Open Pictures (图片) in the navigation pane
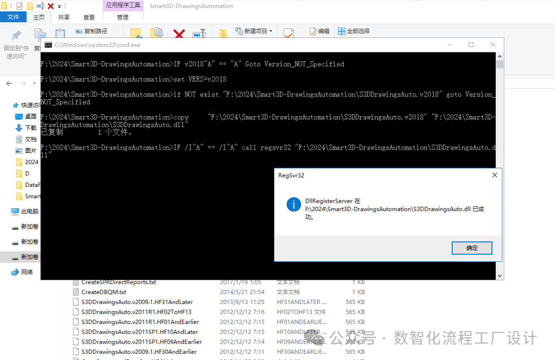The height and width of the screenshot is (360, 555). pyautogui.click(x=26, y=151)
